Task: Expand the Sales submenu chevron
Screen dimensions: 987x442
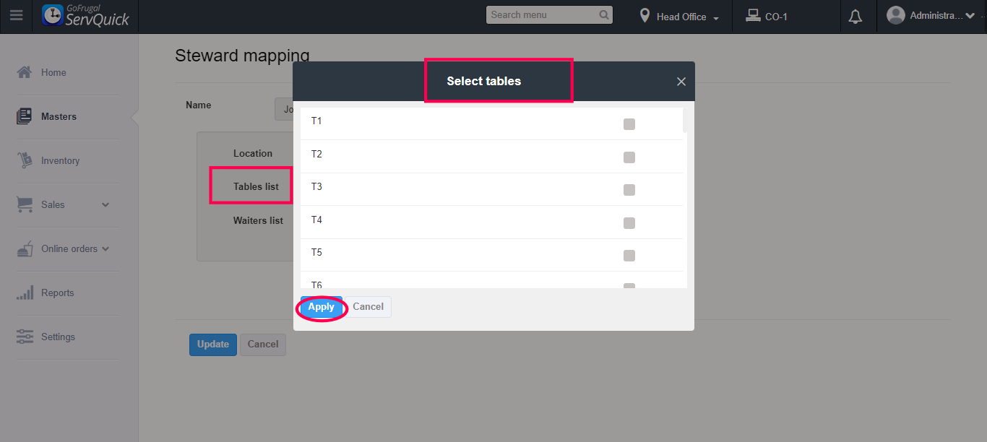Action: (105, 205)
